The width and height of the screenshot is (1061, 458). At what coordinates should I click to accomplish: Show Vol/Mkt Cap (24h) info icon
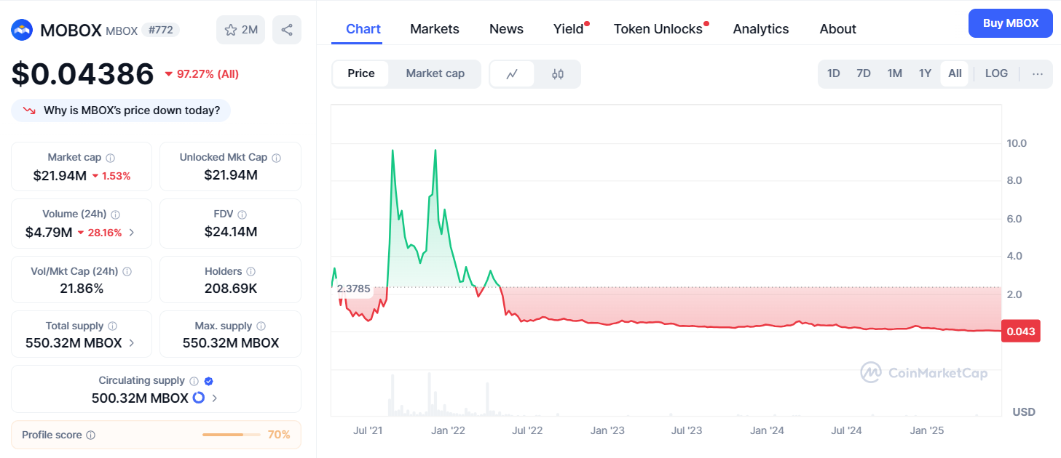(x=127, y=272)
